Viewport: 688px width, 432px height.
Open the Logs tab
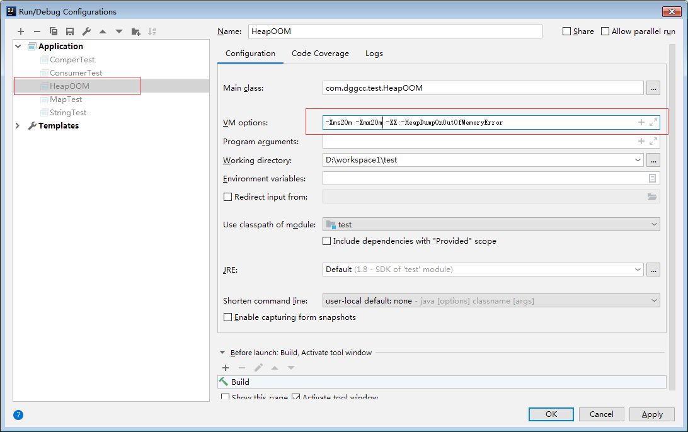(x=374, y=54)
